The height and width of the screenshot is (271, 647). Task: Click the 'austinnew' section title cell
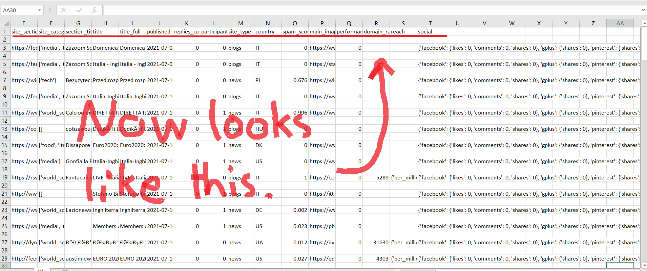[x=78, y=258]
